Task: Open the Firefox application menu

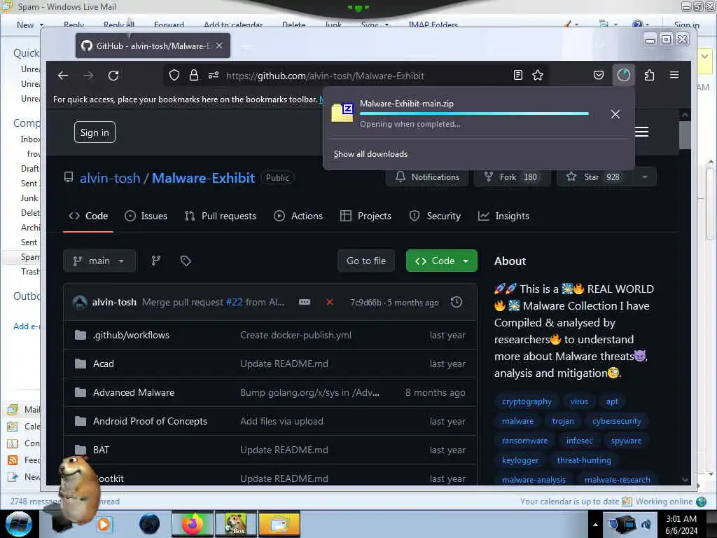Action: click(674, 75)
